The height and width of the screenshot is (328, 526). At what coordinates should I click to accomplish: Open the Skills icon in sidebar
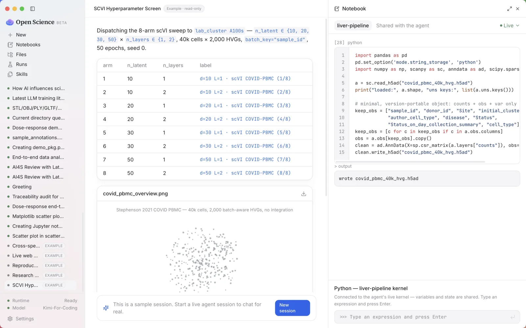pos(10,74)
